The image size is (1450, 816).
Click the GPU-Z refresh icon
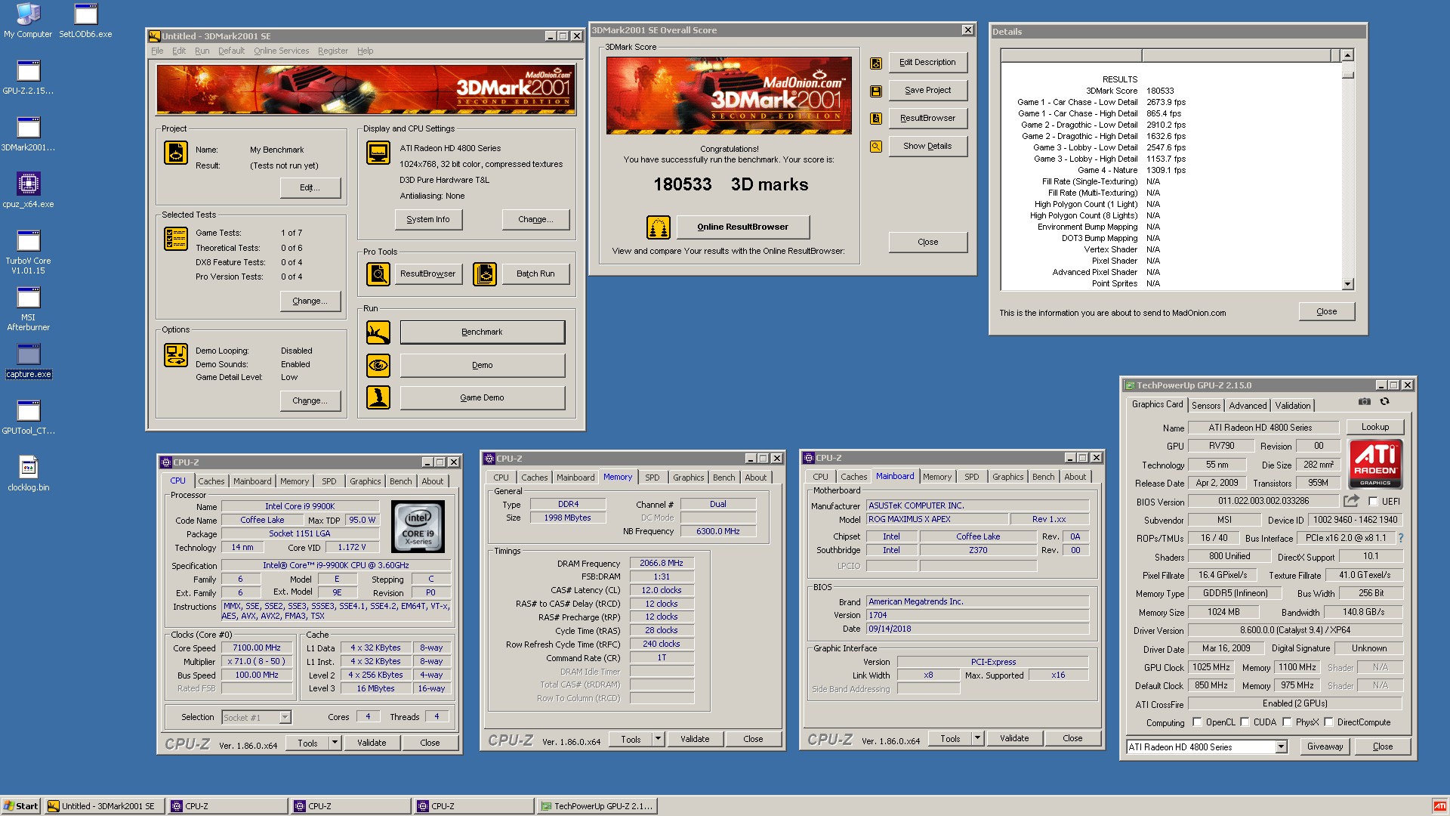coord(1384,401)
